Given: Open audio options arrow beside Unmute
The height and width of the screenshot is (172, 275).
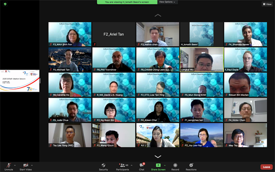Looking at the screenshot, I should point(15,165).
